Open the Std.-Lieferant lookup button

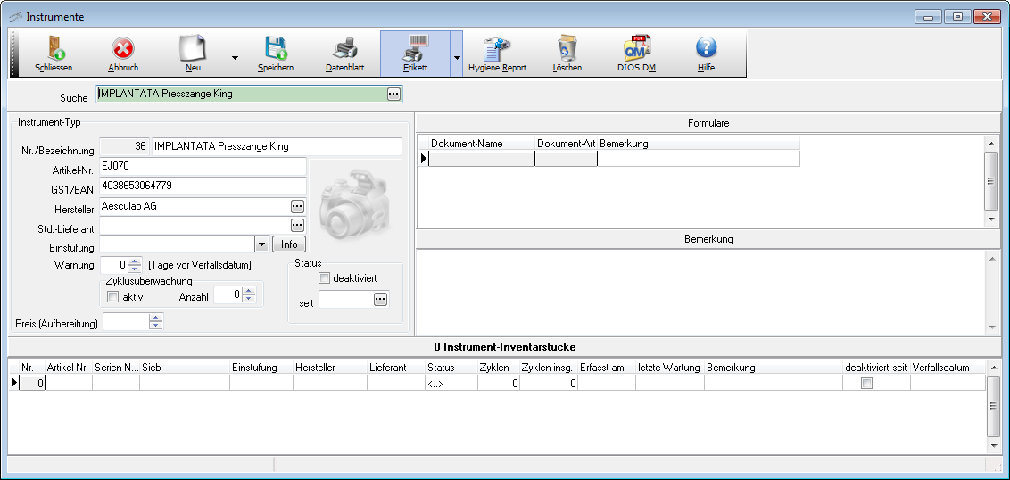(297, 225)
